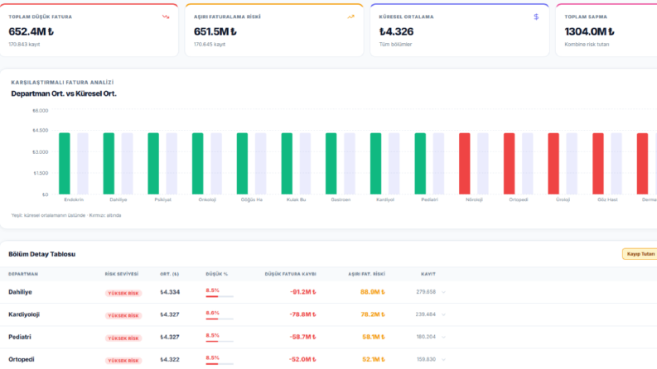This screenshot has height=369, width=657.
Task: Click the 'Tüm bölümler' subtitle text
Action: 395,45
